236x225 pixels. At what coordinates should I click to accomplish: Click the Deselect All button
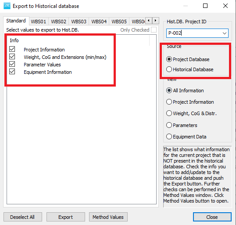coord(23,217)
